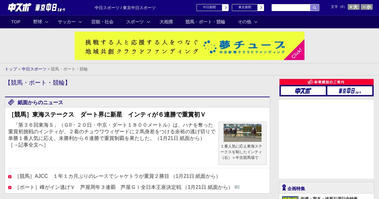Click the 企画特集 ribbon icon
Viewport: 379px width, 199px height.
[x=284, y=188]
